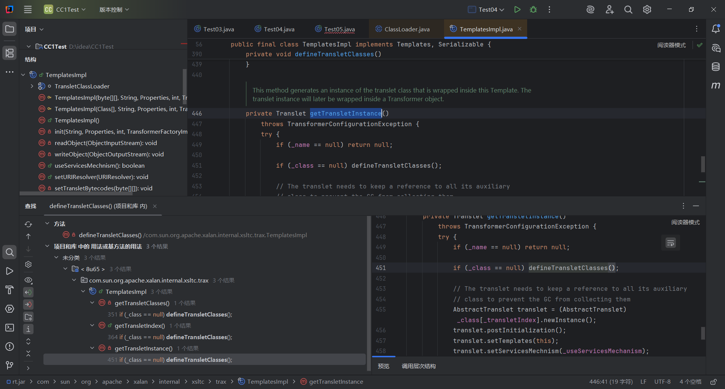This screenshot has height=389, width=725.
Task: Open the Database tool window icon
Action: pos(716,67)
